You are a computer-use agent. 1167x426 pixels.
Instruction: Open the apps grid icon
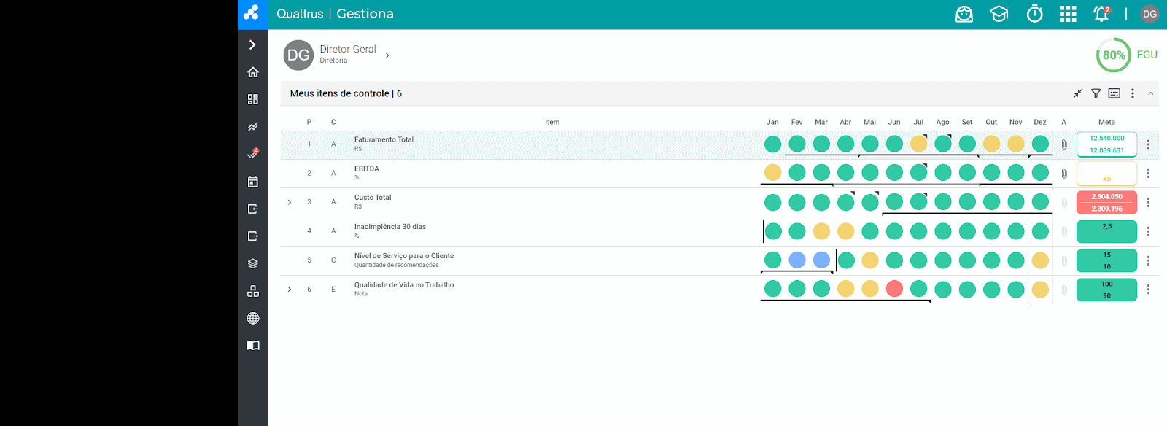coord(1068,14)
